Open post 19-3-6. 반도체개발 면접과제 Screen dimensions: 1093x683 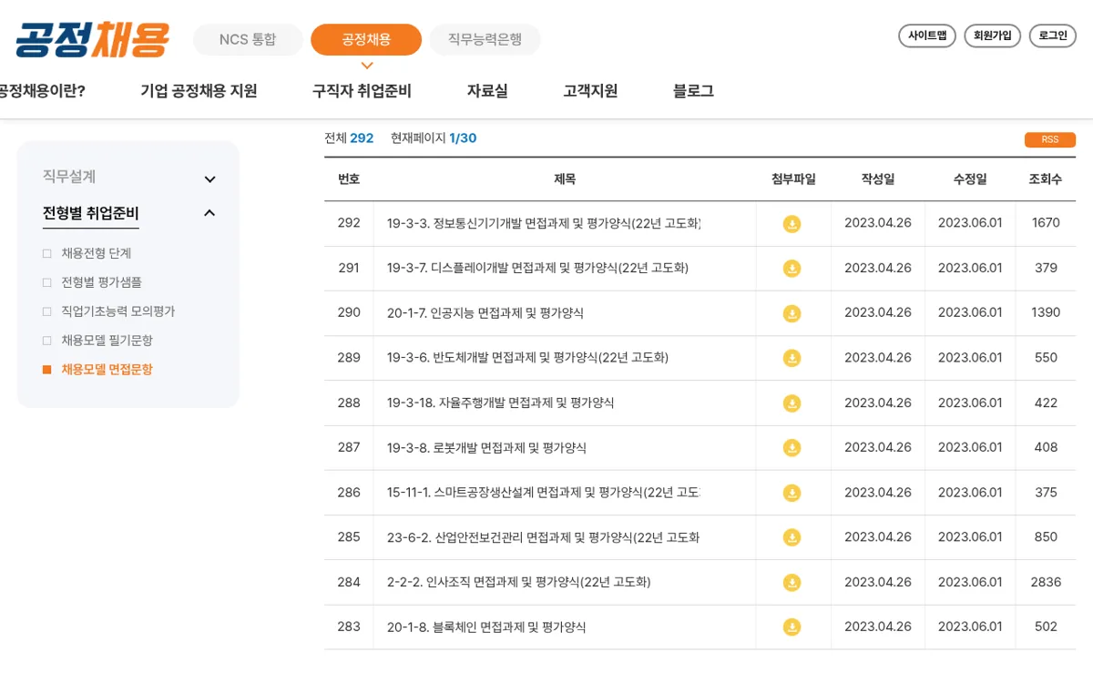point(527,358)
